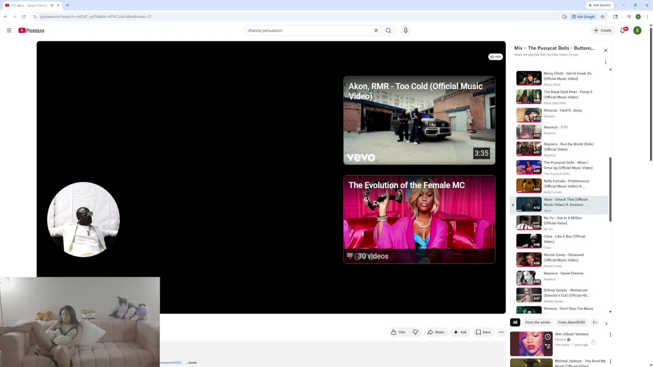
Task: Open Chrome's three-dot menu
Action: [x=648, y=16]
